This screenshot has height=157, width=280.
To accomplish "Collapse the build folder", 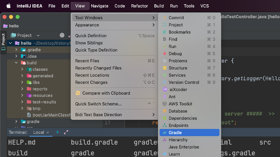I will 16,63.
